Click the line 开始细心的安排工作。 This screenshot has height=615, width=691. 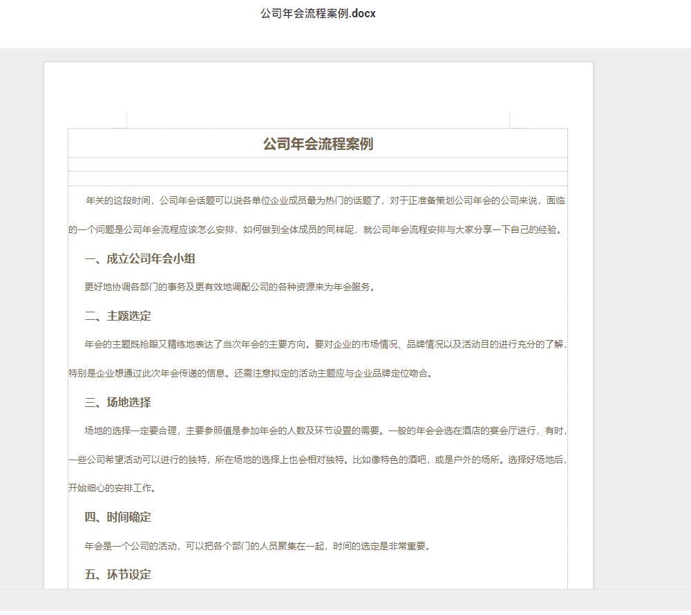point(113,488)
